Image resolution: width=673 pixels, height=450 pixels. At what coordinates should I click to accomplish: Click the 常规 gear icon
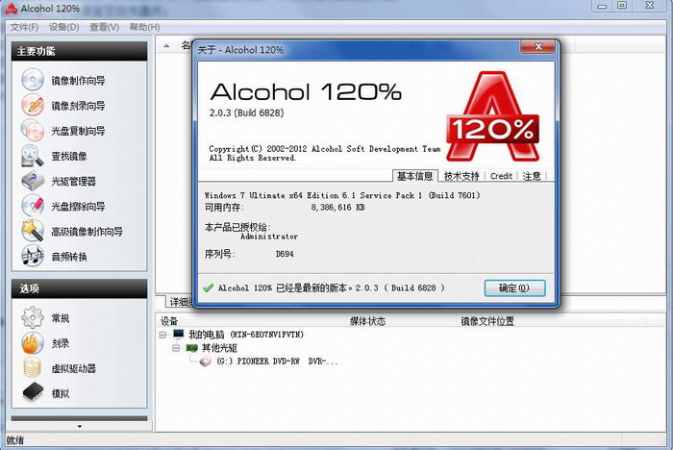click(x=33, y=317)
